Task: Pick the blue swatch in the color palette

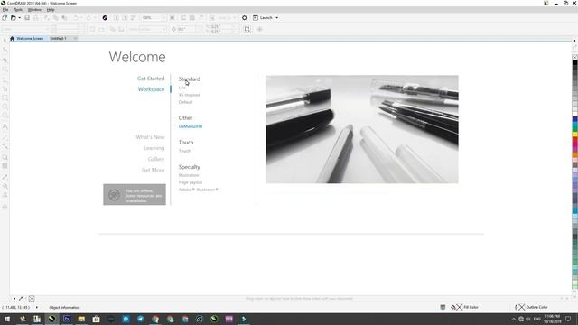Action: (574, 120)
